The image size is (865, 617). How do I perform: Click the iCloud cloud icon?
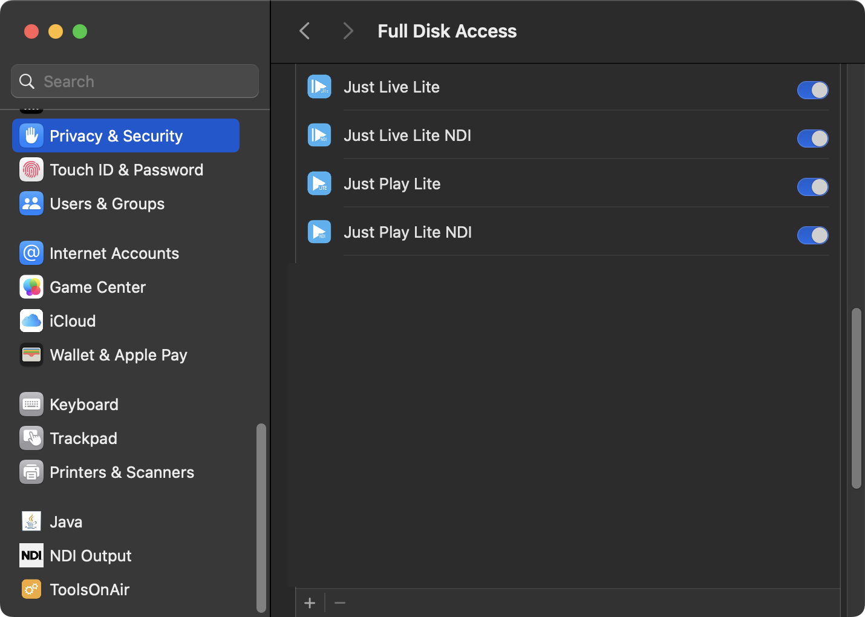tap(31, 321)
